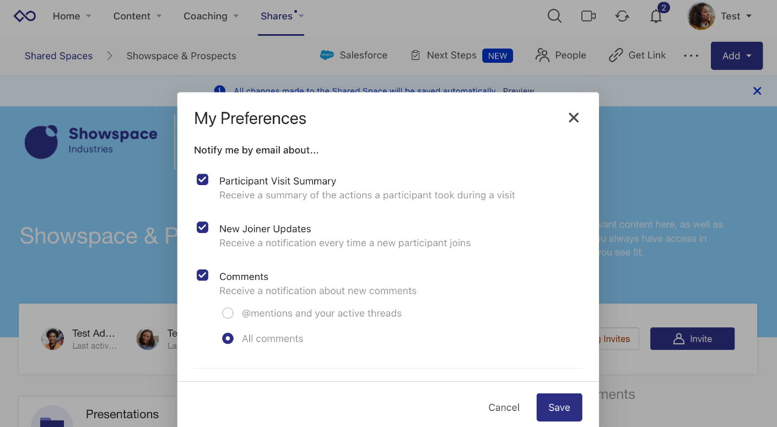Click the People icon in the header
This screenshot has width=777, height=427.
[542, 55]
